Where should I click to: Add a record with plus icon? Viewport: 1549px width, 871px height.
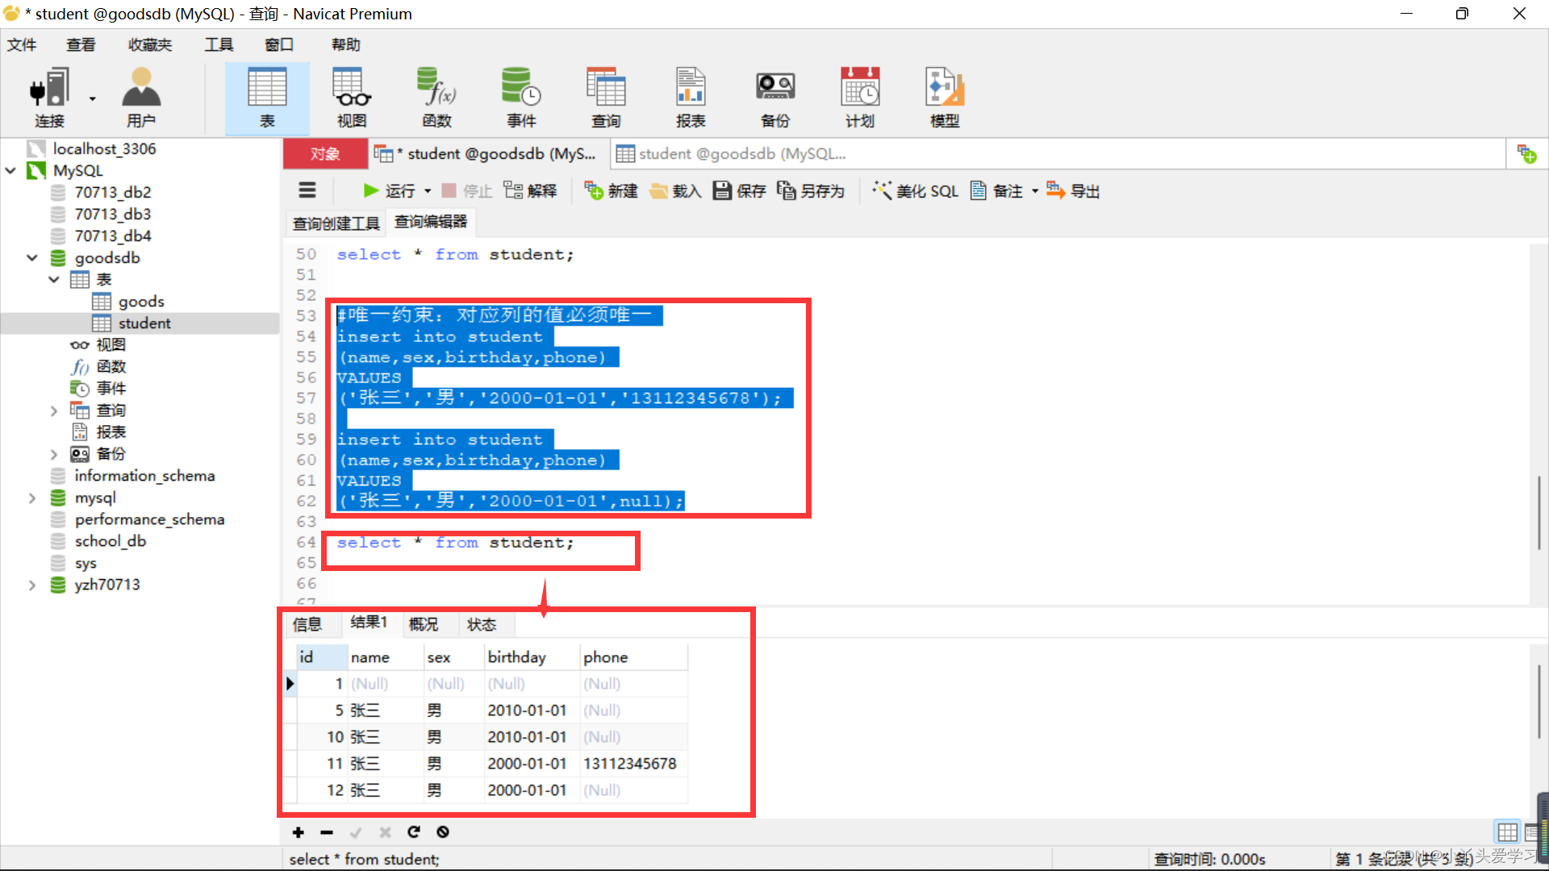299,832
